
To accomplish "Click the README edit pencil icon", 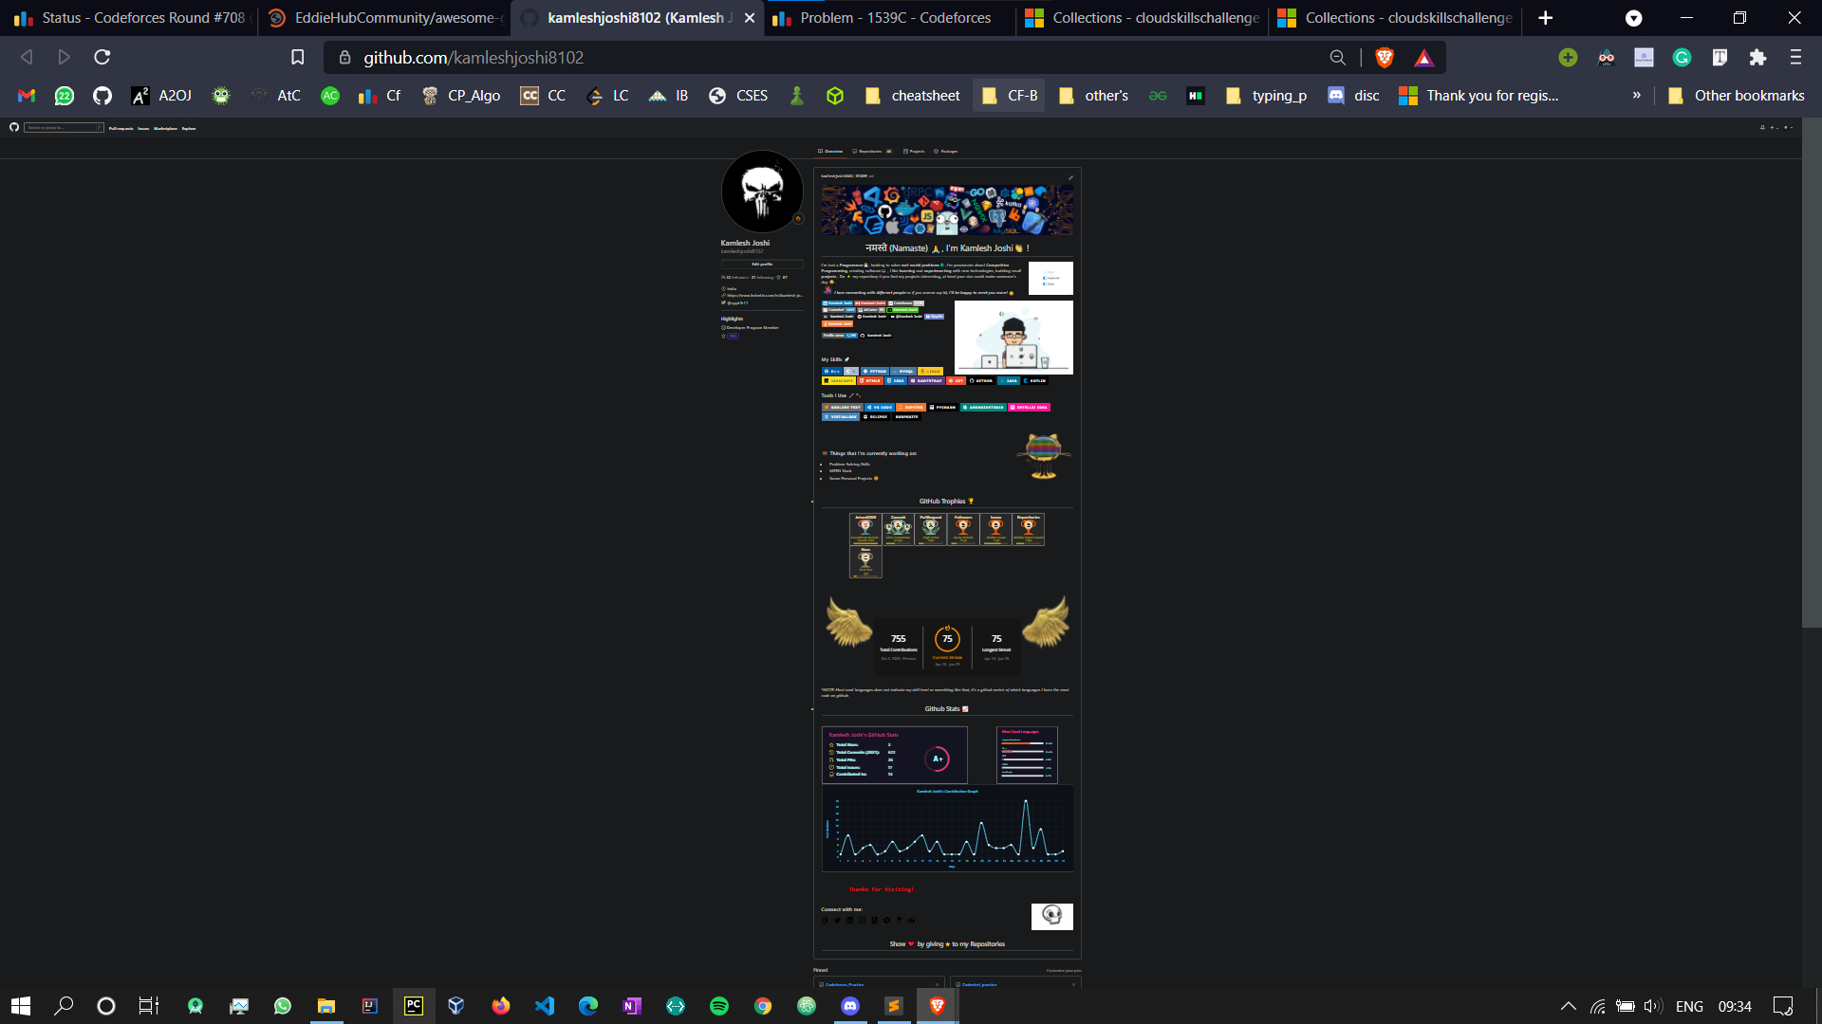I will point(1070,177).
